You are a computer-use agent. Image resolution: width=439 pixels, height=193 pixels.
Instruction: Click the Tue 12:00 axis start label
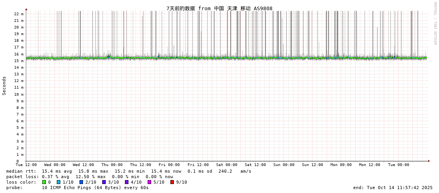tap(26, 165)
